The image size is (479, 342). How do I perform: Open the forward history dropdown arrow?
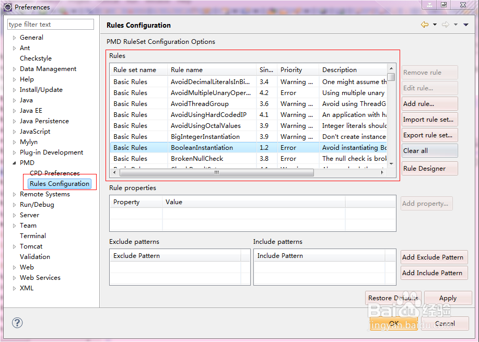[455, 25]
